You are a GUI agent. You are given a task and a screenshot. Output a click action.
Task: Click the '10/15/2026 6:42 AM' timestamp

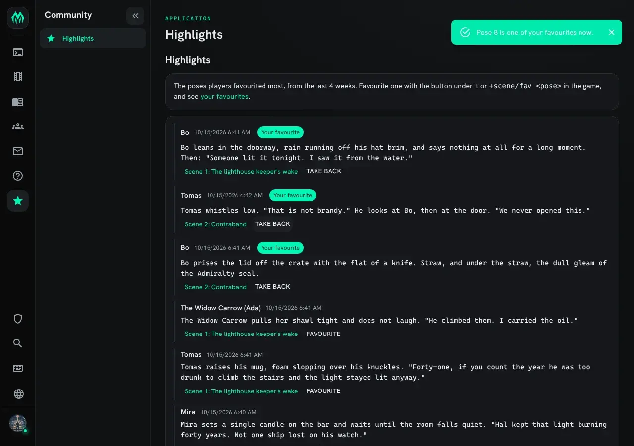[x=235, y=195]
